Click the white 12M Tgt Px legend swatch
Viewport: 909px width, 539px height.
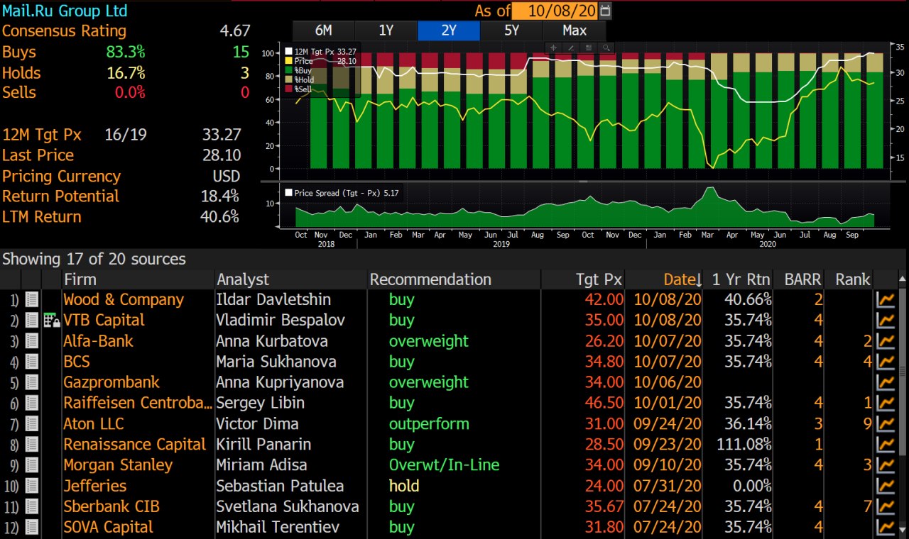pos(288,52)
